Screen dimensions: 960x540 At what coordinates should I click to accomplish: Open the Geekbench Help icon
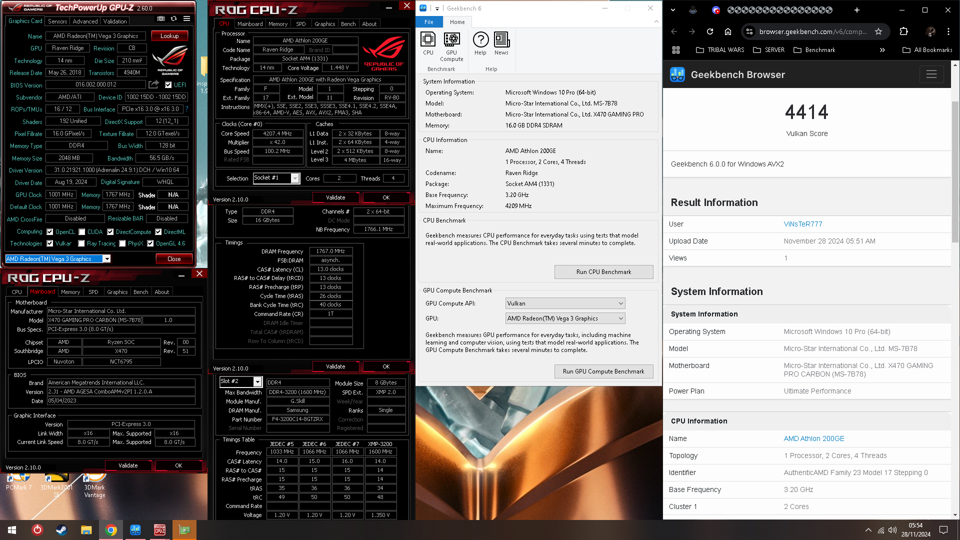480,43
